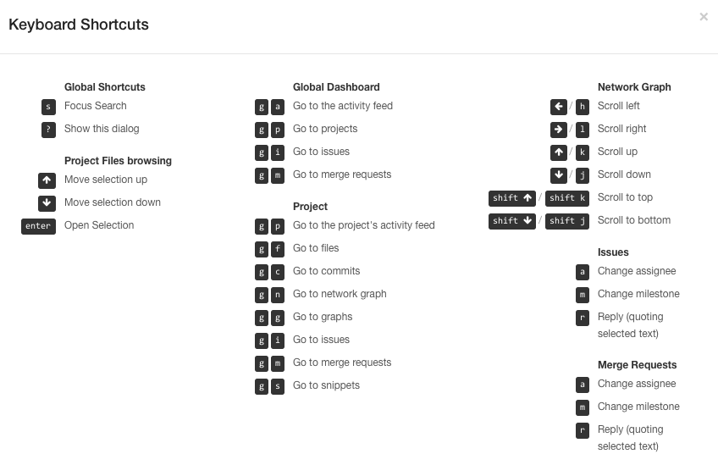Click the 'h' key icon beside Scroll left
Viewport: 718px width, 465px height.
click(582, 107)
